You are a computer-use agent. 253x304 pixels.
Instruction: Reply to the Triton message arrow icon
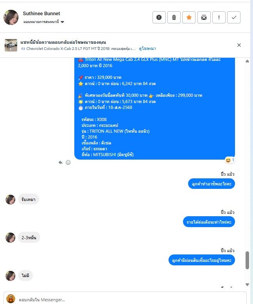coord(61,162)
